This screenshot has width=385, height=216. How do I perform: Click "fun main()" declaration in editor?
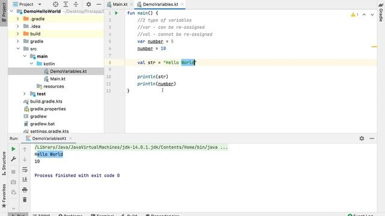tap(143, 13)
